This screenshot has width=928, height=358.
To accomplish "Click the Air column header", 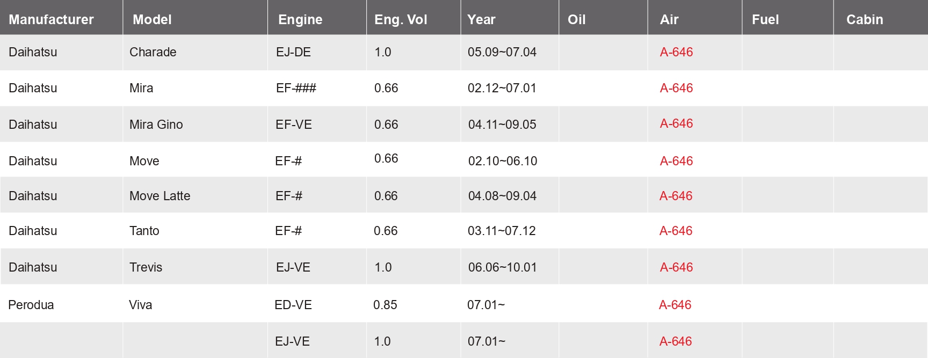I will coord(669,20).
